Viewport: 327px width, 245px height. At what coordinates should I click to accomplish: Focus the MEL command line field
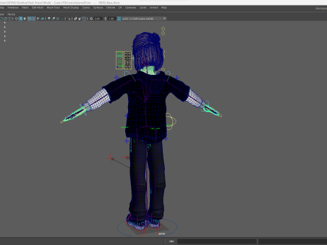217,241
